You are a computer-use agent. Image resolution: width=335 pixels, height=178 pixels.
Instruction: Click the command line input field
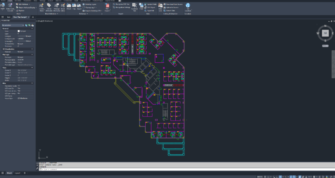(x=186, y=169)
